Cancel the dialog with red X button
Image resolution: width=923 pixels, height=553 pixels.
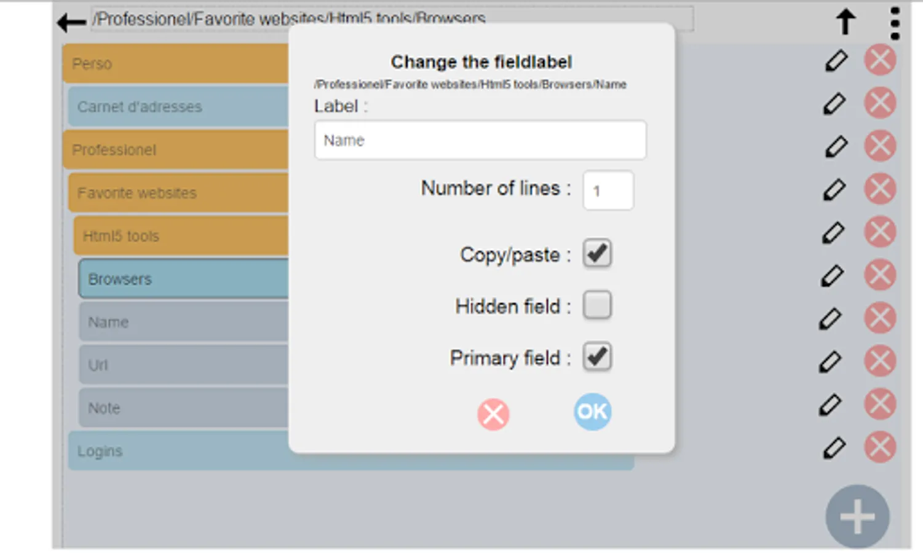click(x=493, y=414)
